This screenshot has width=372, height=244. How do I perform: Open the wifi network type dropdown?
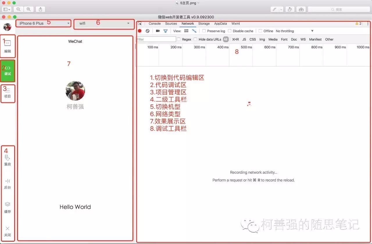[104, 24]
